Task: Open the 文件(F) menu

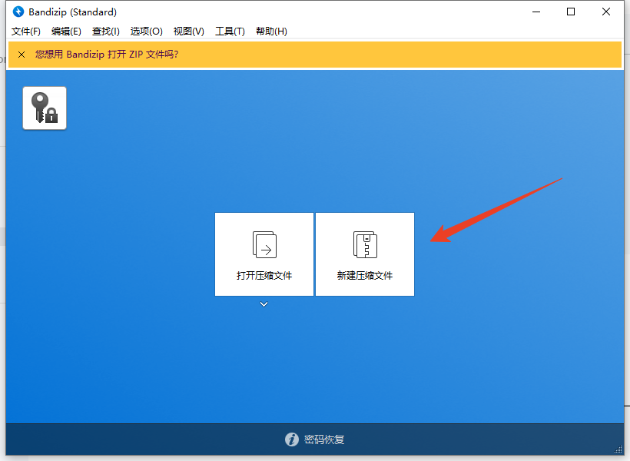Action: click(x=25, y=32)
